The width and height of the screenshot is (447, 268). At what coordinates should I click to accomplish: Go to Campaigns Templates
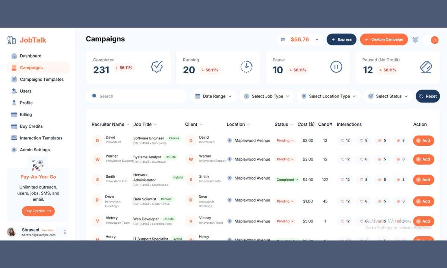coord(42,79)
